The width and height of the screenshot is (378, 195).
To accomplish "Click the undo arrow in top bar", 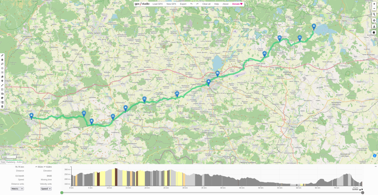I will [x=191, y=4].
